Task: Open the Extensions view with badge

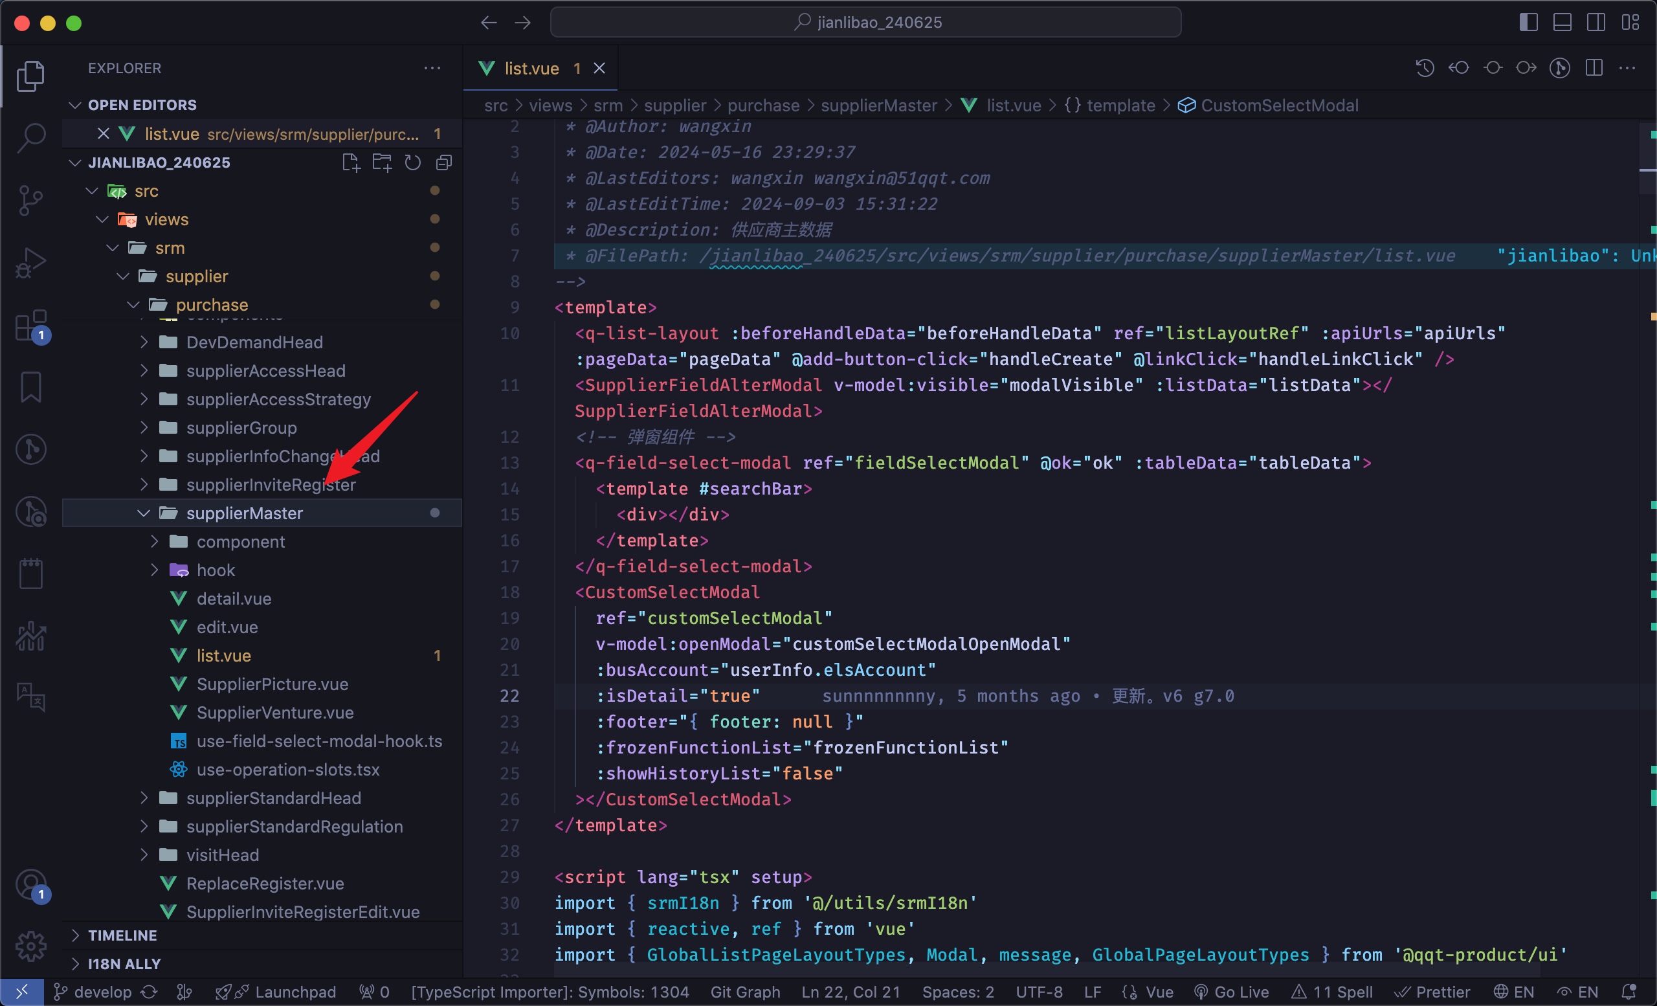Action: click(30, 326)
